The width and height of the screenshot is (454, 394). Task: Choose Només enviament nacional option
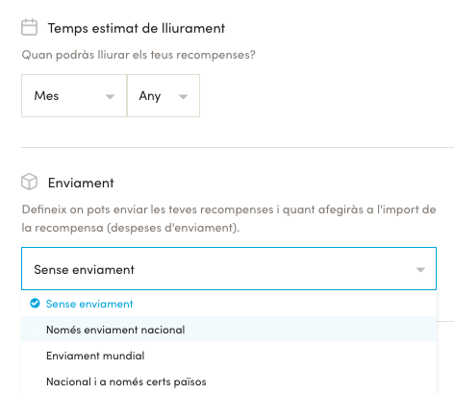point(229,330)
